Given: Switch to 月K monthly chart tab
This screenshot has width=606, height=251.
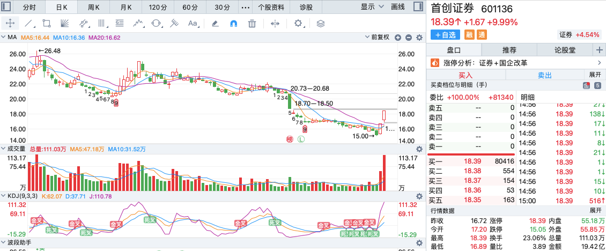Looking at the screenshot, I should (125, 7).
